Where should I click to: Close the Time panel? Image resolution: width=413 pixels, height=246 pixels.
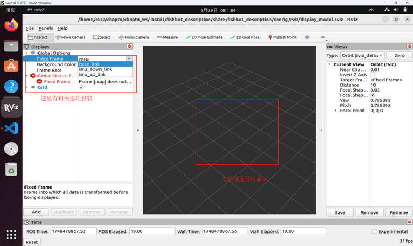pyautogui.click(x=410, y=222)
